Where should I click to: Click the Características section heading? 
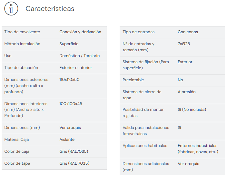click(x=50, y=9)
